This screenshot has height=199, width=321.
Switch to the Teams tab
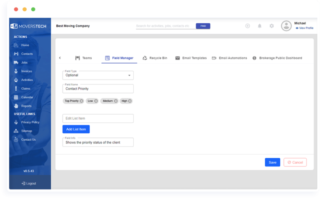coord(83,58)
